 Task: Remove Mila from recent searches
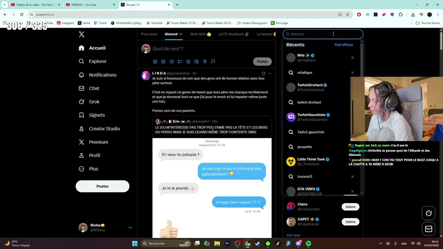point(352,58)
